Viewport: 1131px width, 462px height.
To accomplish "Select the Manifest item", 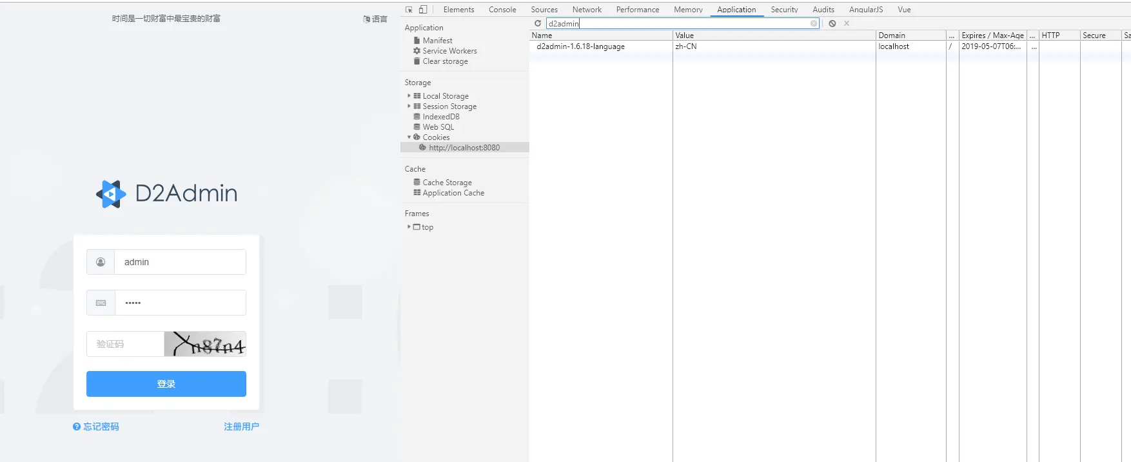I will coord(437,40).
